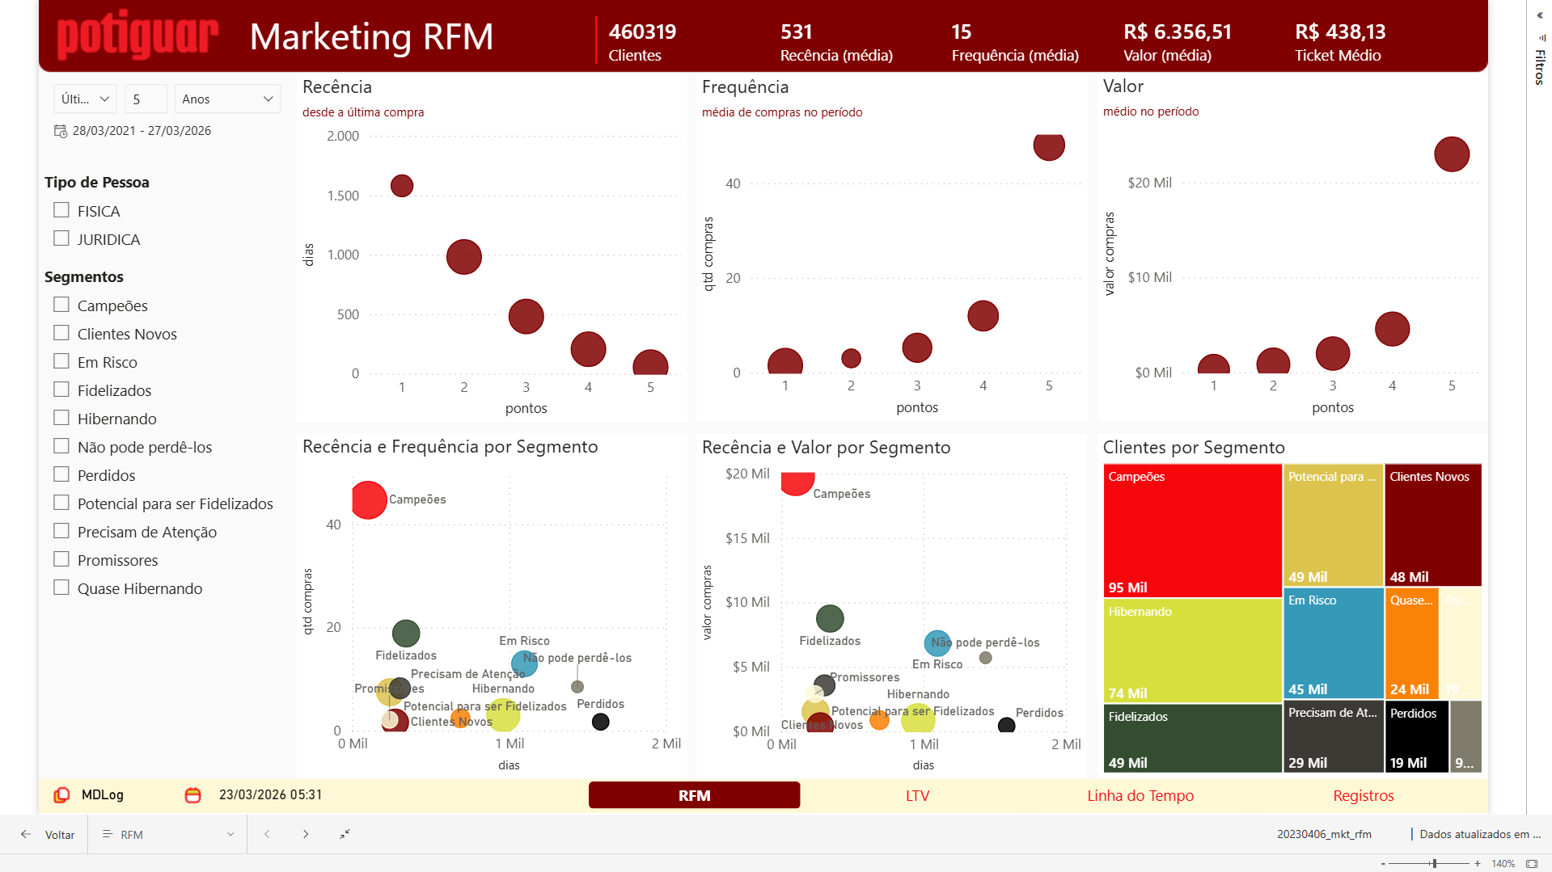Switch to the Linha do Tempo tab
Screen dimensions: 1552x872
tap(1140, 795)
